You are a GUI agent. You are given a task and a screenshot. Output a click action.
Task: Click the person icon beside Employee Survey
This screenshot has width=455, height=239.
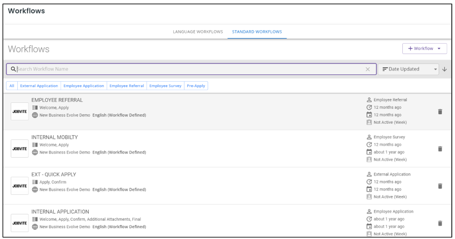click(369, 137)
